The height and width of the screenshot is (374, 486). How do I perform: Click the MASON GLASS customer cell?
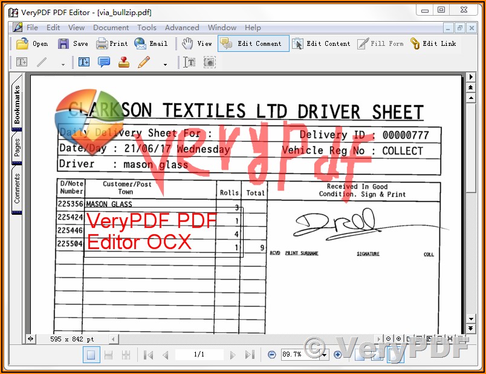click(109, 204)
